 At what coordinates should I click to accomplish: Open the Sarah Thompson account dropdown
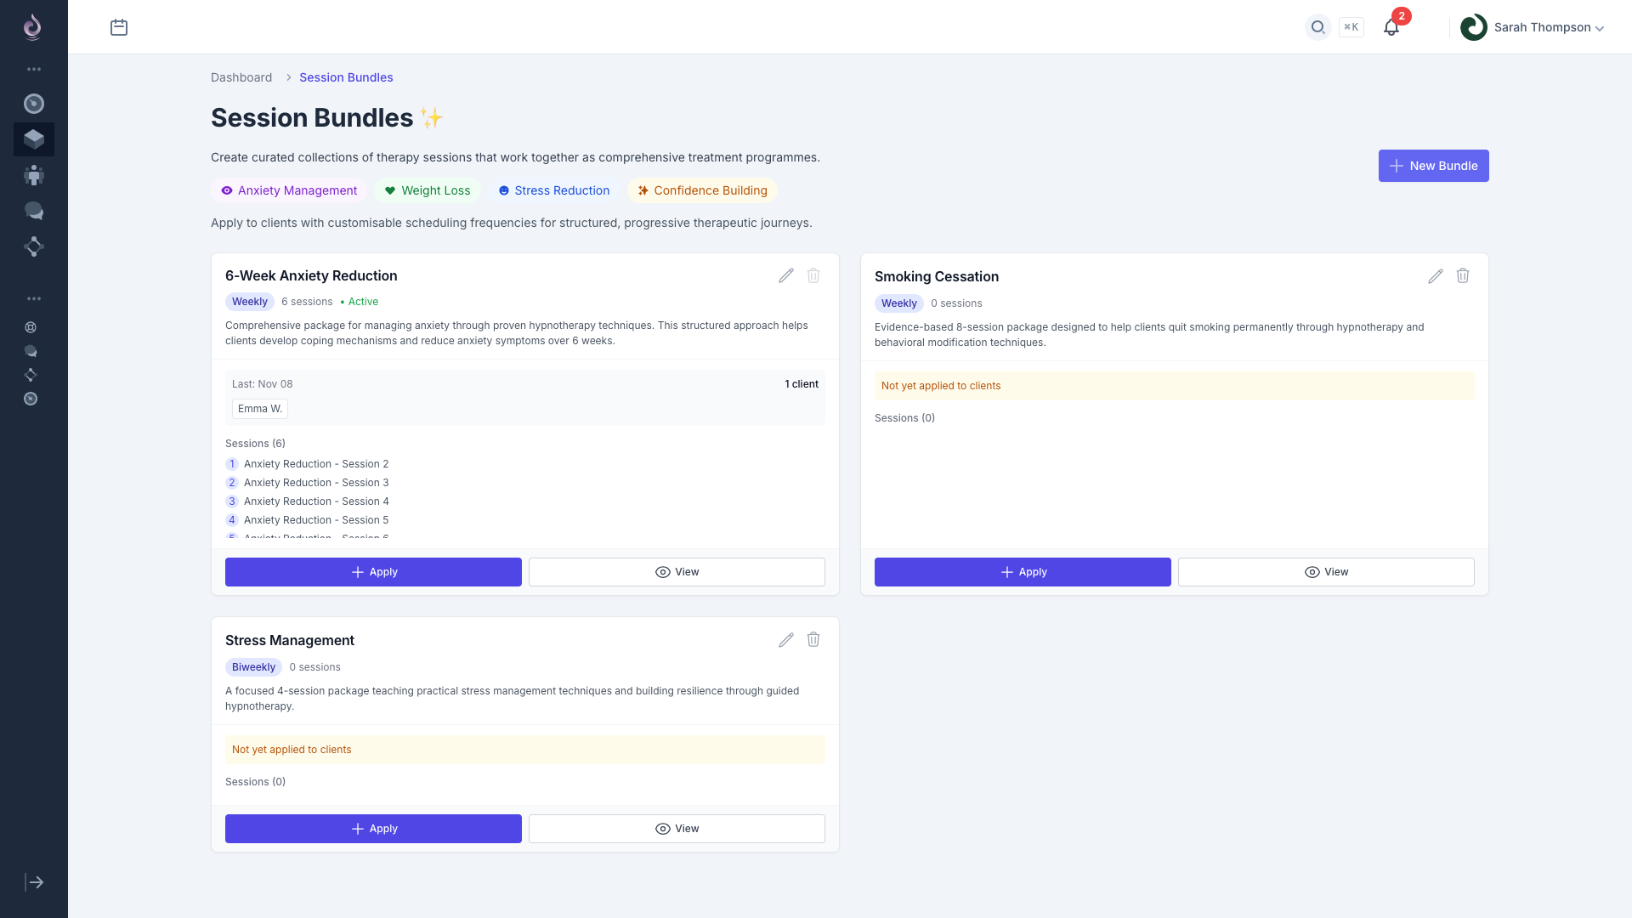click(x=1533, y=27)
